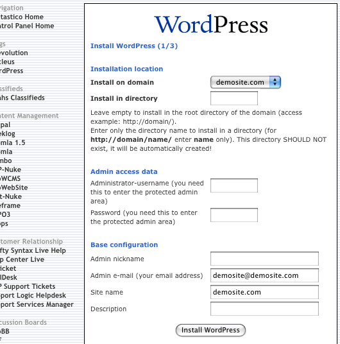Click the Admin nickname field
This screenshot has width=340, height=344.
tap(264, 259)
